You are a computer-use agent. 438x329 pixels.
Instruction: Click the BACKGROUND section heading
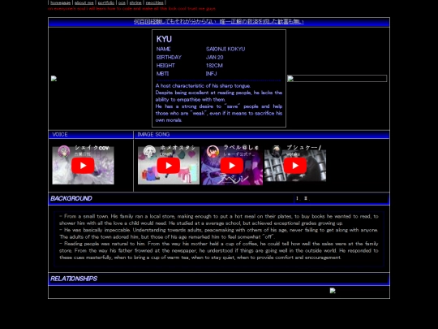71,198
